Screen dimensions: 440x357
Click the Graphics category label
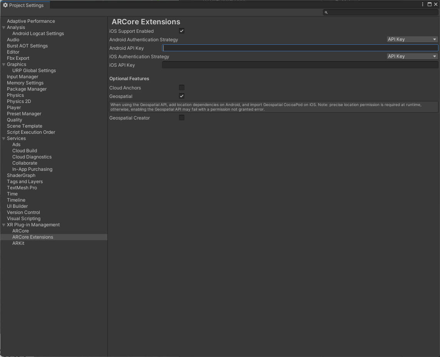16,64
